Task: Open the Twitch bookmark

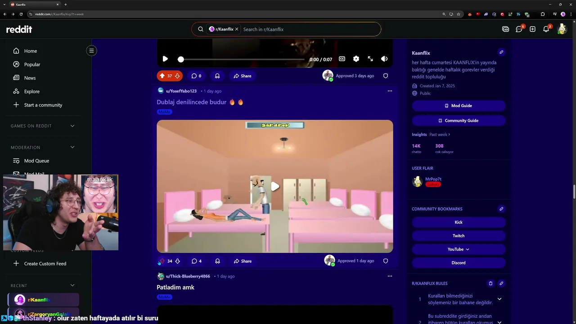Action: (459, 236)
